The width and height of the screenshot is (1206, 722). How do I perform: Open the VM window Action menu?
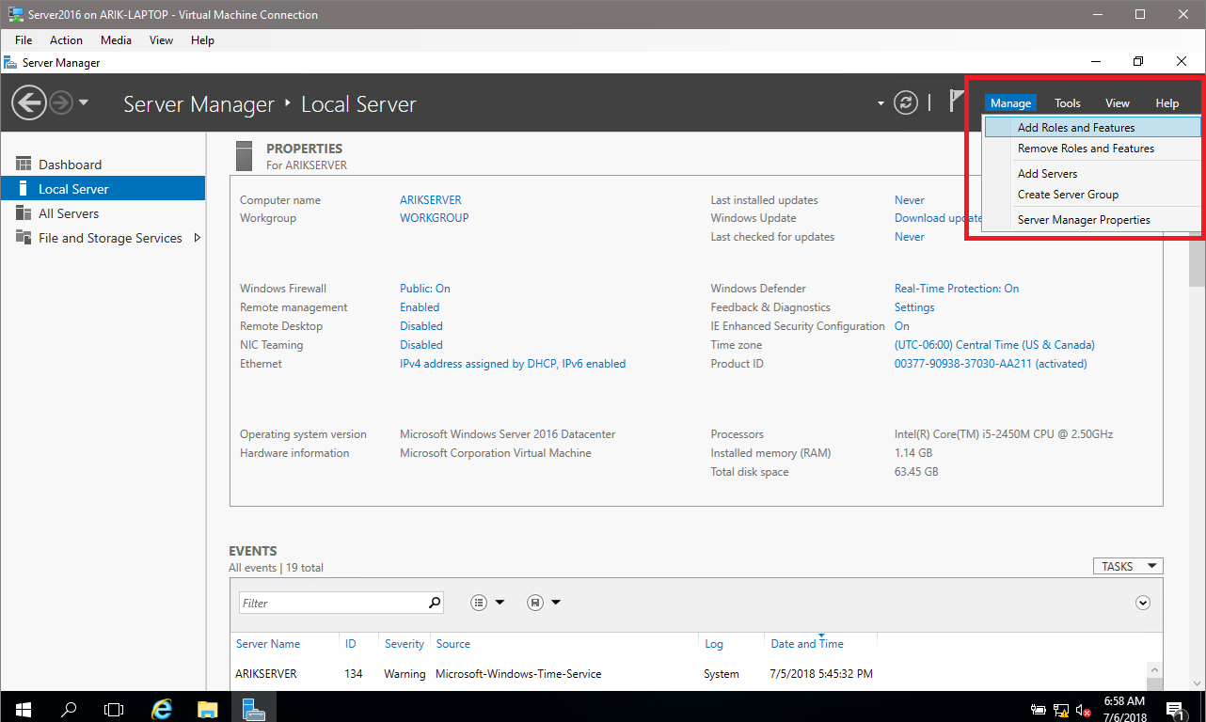pos(66,40)
